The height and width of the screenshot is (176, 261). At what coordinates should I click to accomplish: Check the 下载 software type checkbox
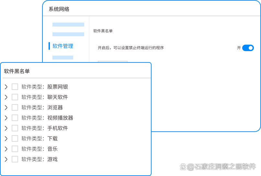(15, 138)
